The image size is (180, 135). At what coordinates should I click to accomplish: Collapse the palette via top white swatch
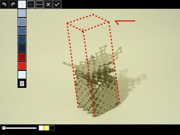pyautogui.click(x=22, y=4)
